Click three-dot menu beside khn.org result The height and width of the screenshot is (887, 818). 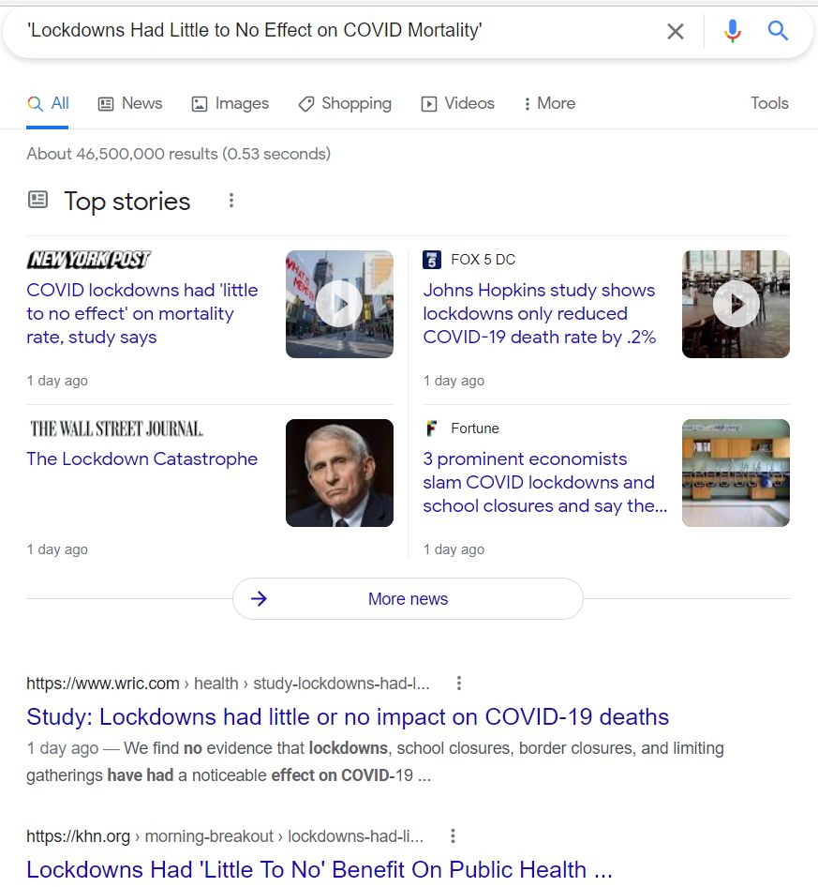453,836
